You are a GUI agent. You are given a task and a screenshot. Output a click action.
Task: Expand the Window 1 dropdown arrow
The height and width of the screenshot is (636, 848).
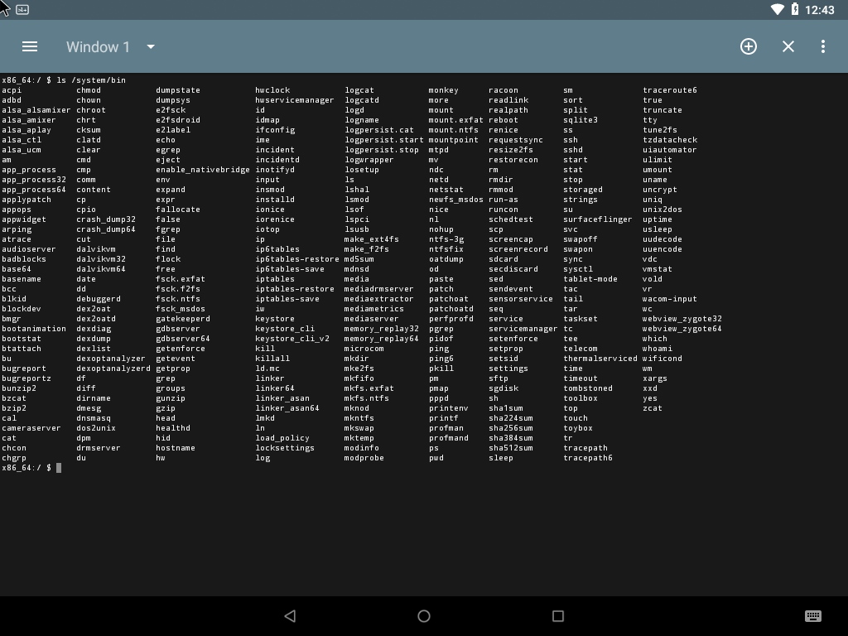(x=151, y=47)
